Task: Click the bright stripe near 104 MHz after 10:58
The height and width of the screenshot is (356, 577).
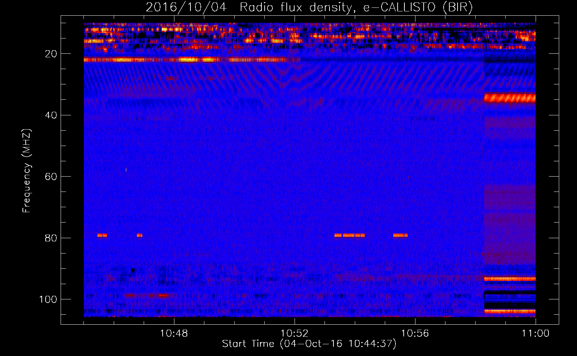Action: (x=510, y=311)
